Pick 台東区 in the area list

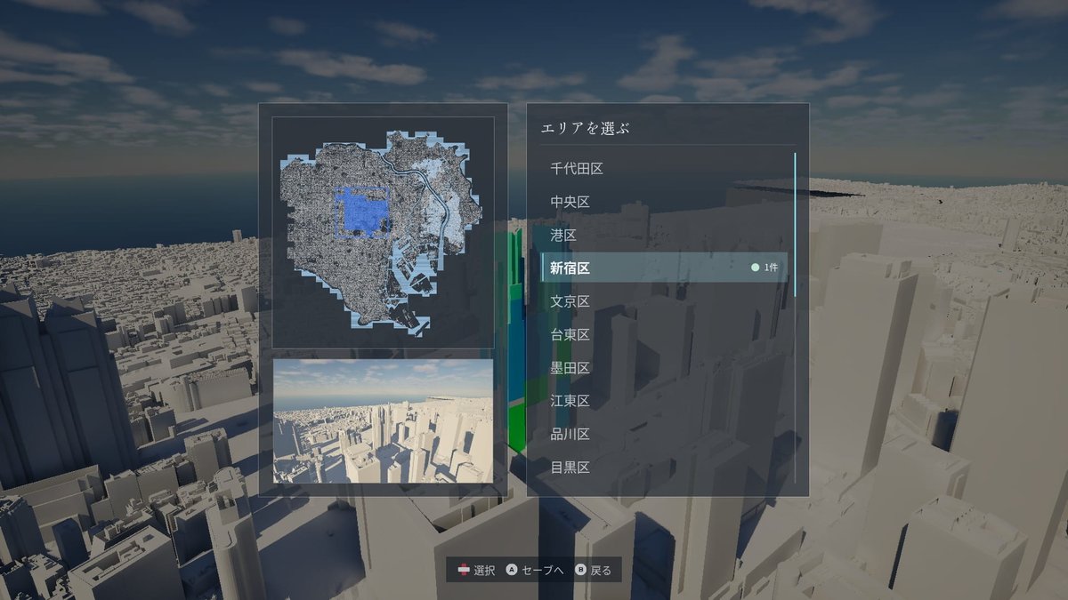[664, 334]
